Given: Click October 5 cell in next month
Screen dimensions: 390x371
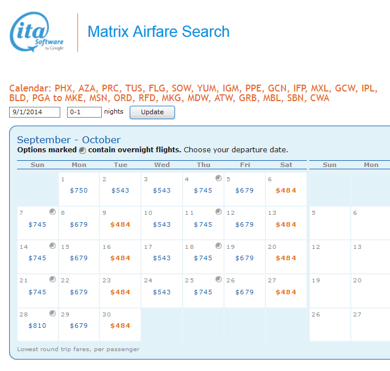Looking at the screenshot, I should coord(329,223).
